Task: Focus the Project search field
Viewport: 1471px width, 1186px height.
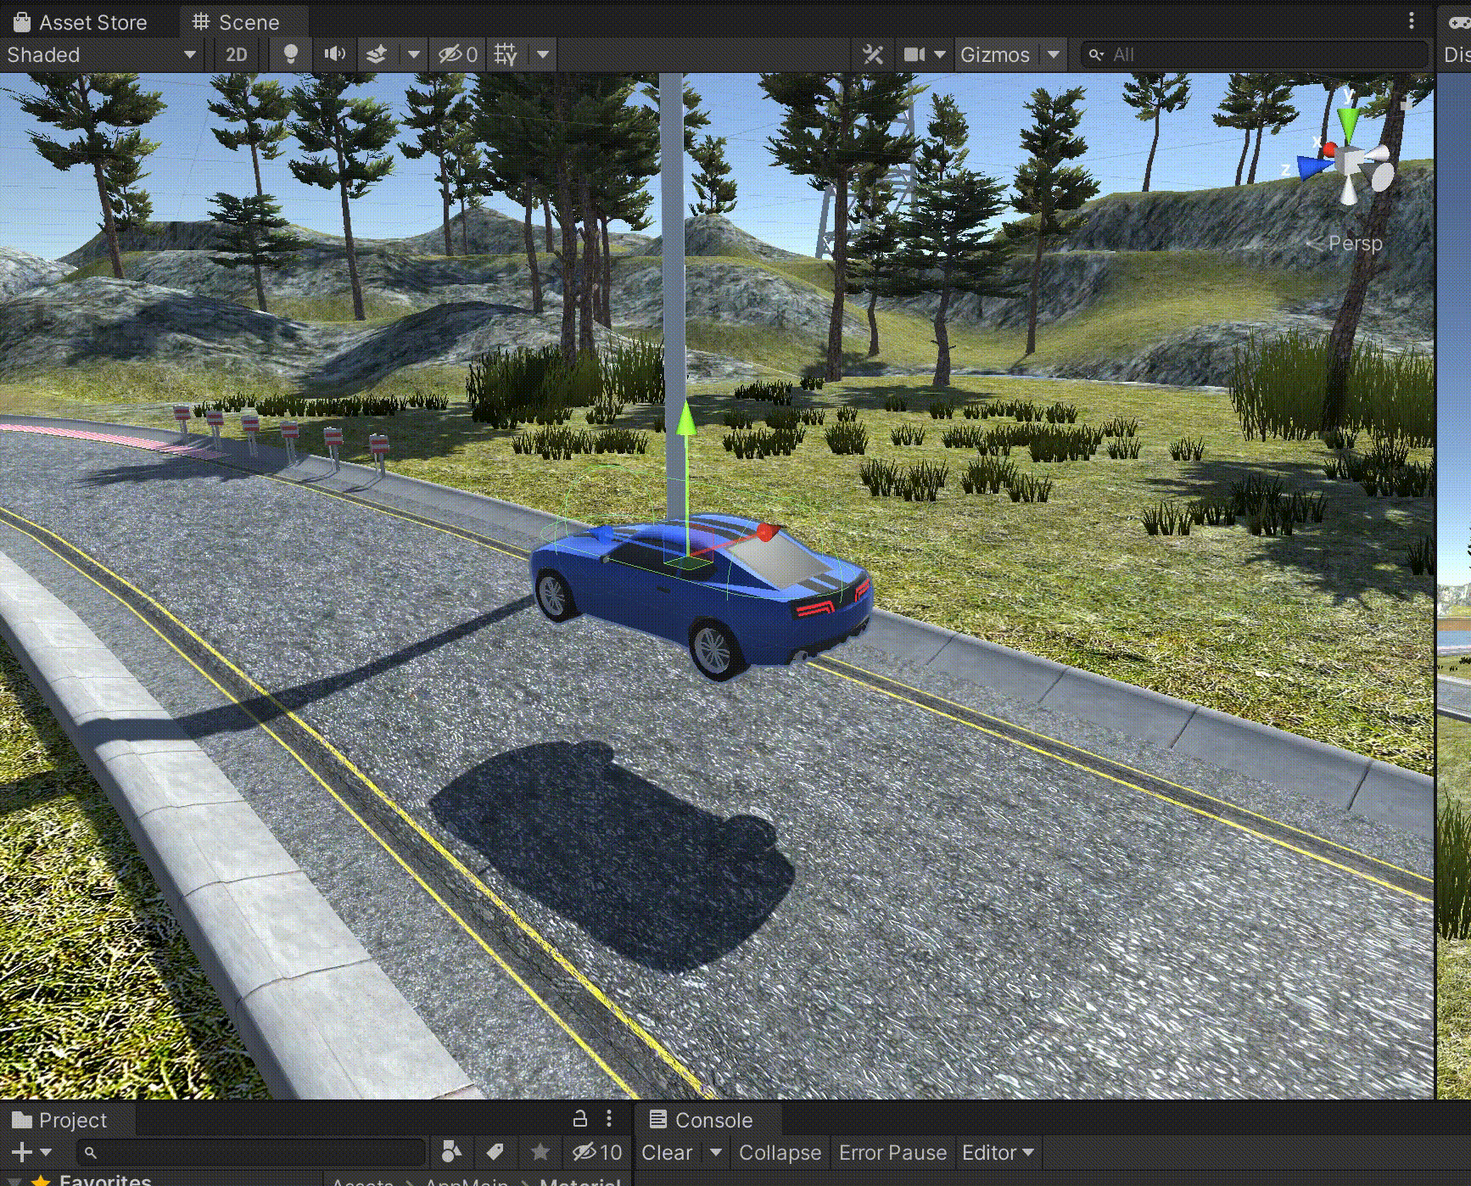Action: (250, 1152)
